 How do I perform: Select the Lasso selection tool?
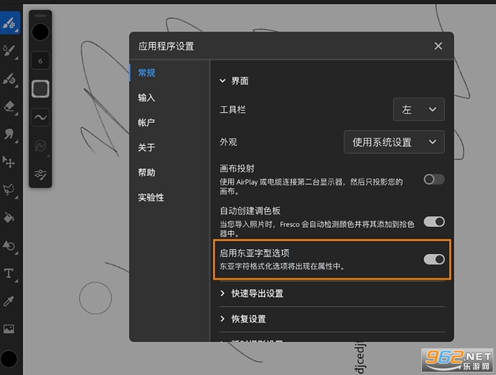10,189
